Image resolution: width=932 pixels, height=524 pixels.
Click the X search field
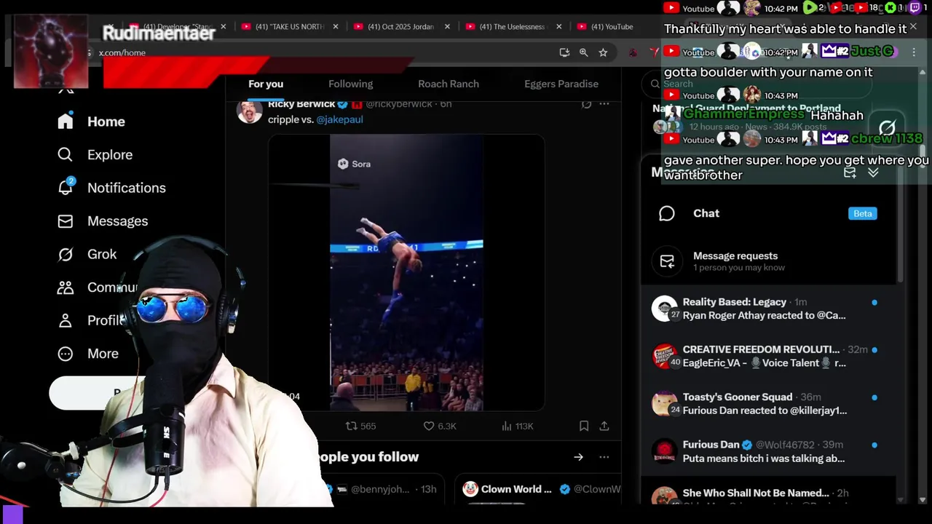coord(757,84)
